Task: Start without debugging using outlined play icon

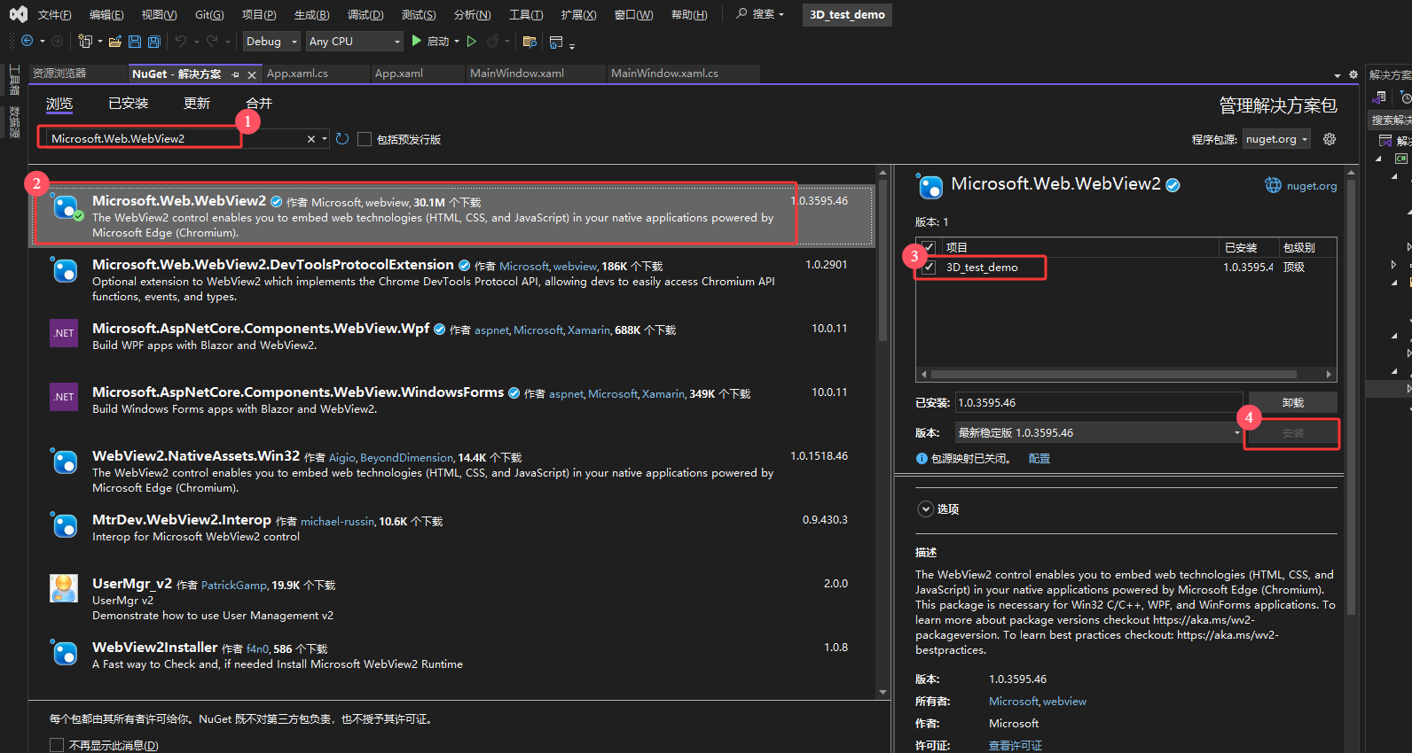Action: [x=472, y=41]
